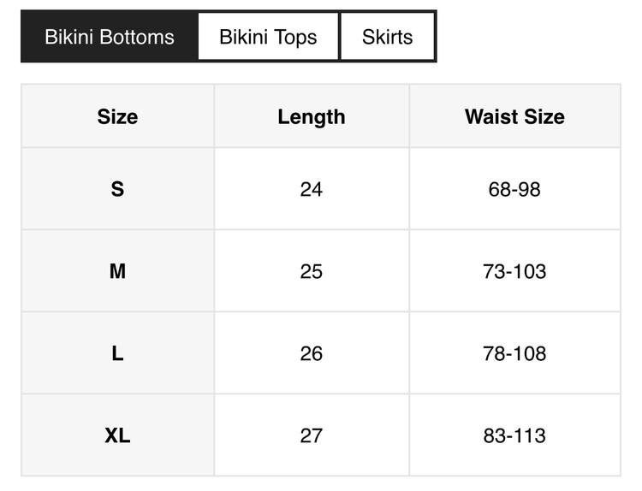642x491 pixels.
Task: Click the length value 24
Action: [312, 189]
